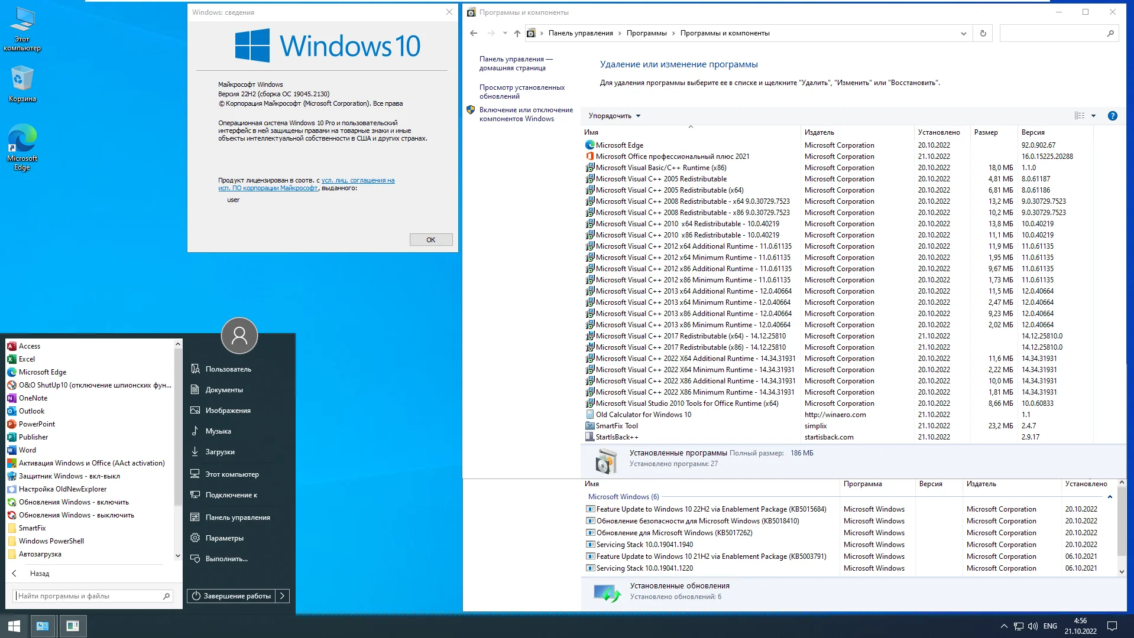Open the license agreement link
Screen dimensions: 1134x638
tap(306, 184)
